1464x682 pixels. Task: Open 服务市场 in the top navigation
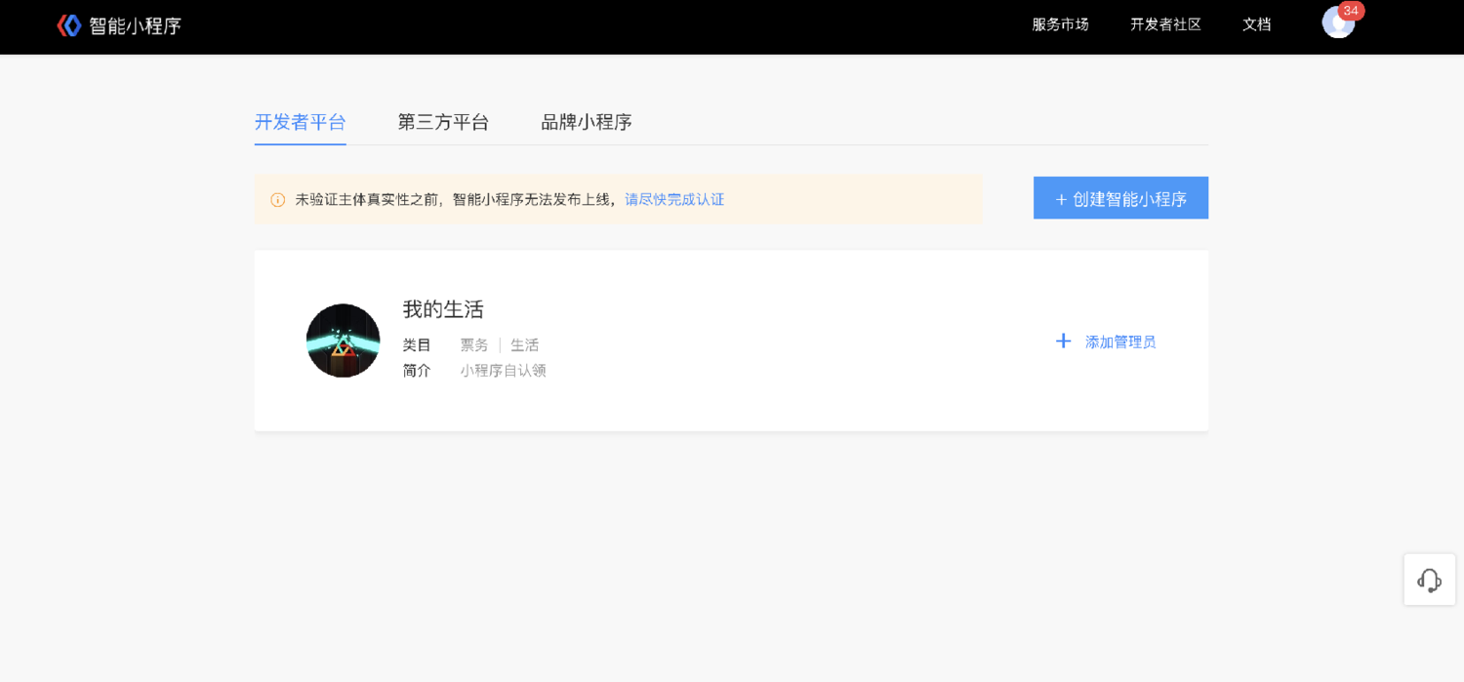(x=1060, y=24)
